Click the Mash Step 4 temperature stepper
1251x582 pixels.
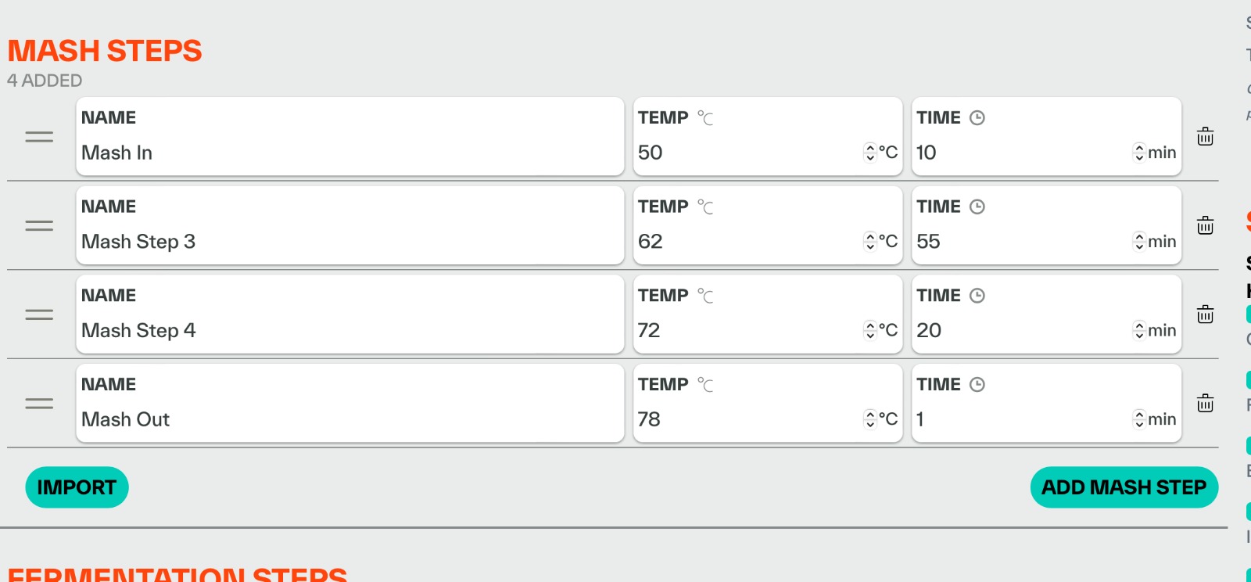pos(870,331)
